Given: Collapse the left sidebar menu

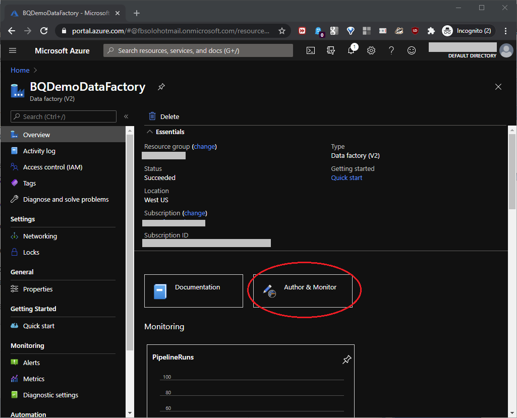Looking at the screenshot, I should [x=126, y=116].
